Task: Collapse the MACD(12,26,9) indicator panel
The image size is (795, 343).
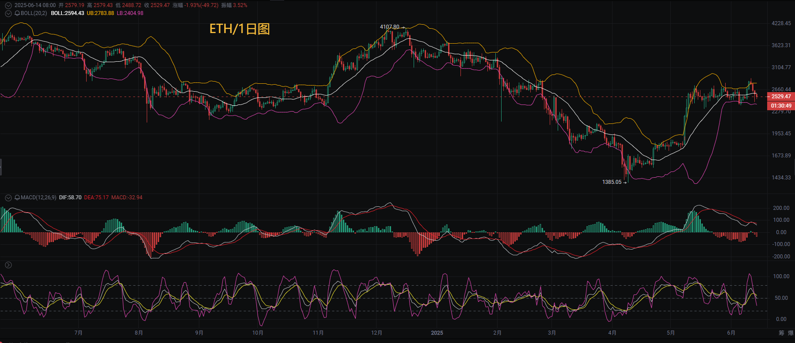Action: point(8,198)
